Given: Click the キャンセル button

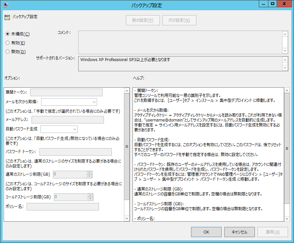Looking at the screenshot, I should point(239,232).
